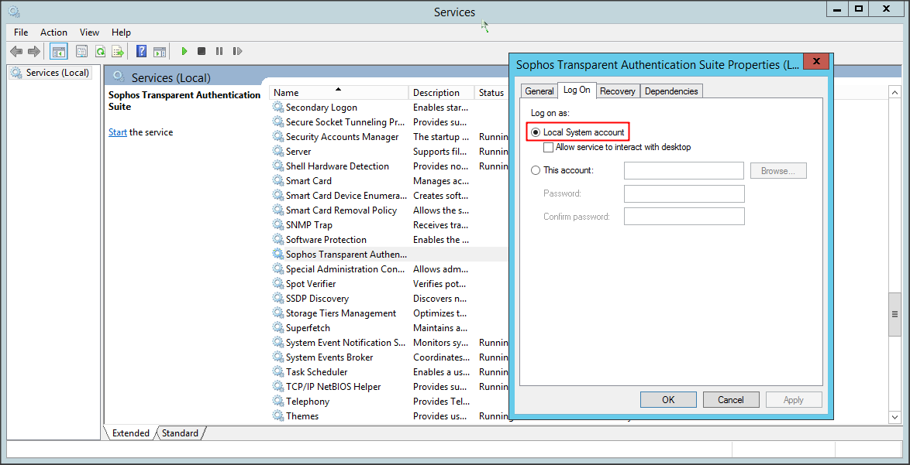910x465 pixels.
Task: Switch to the Recovery tab
Action: [x=617, y=91]
